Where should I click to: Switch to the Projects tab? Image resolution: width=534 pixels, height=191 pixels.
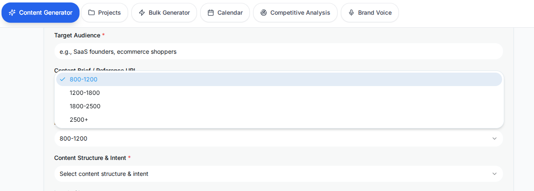click(x=105, y=13)
